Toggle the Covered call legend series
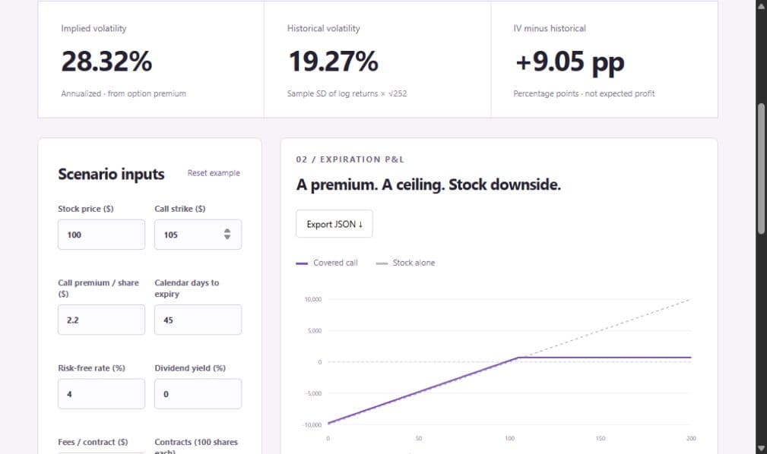Viewport: 767px width, 454px height. (x=327, y=263)
